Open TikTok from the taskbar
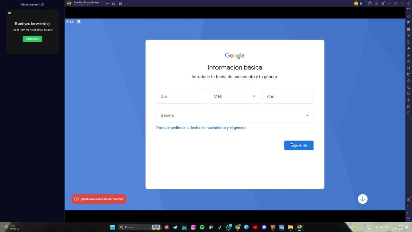Screen dimensions: 412x232 pos(220,227)
